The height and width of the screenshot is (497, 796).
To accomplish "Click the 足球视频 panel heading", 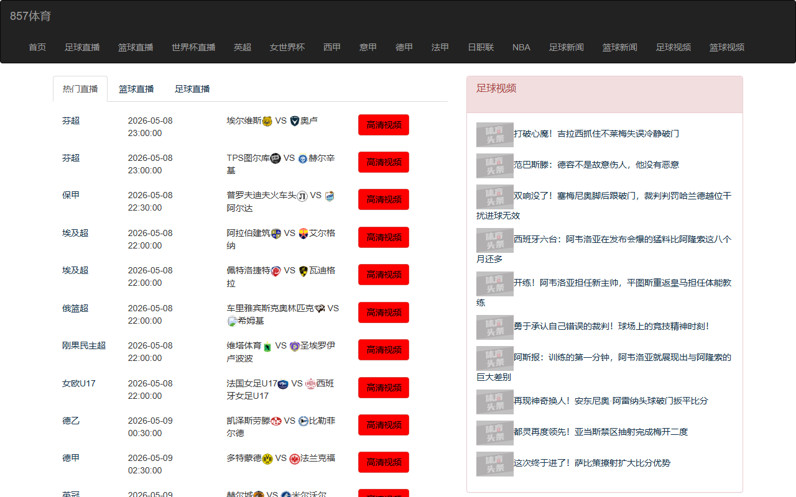I will [496, 88].
